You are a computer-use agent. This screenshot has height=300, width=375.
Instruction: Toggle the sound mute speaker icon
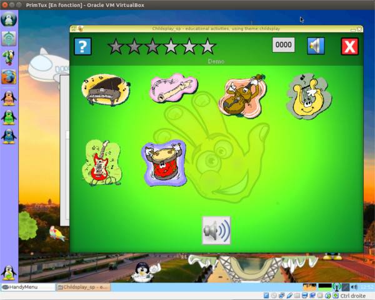(316, 46)
